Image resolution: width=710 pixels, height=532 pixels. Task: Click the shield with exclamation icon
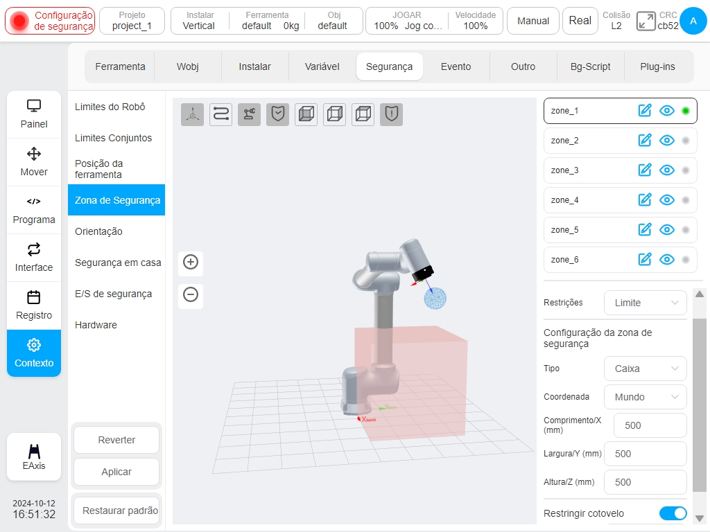coord(391,114)
